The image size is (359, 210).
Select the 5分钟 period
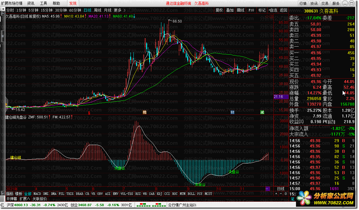33,10
